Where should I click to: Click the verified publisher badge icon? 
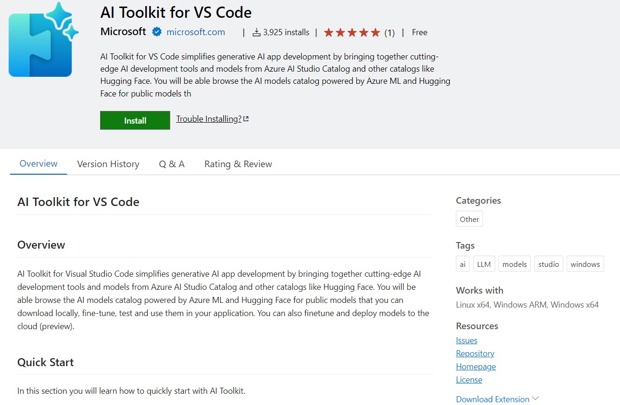point(157,32)
